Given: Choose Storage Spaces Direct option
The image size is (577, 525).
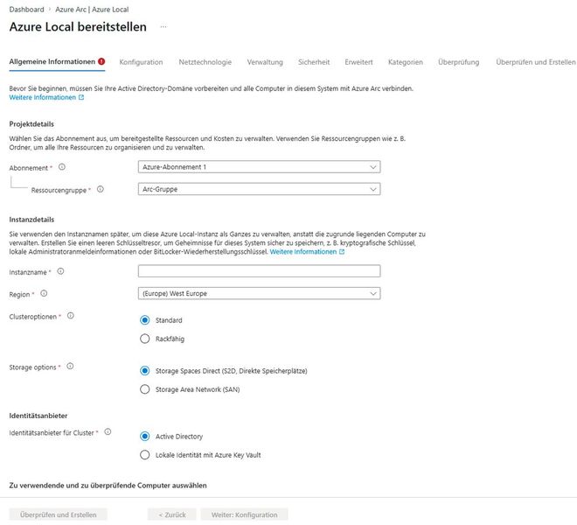Looking at the screenshot, I should click(x=145, y=371).
